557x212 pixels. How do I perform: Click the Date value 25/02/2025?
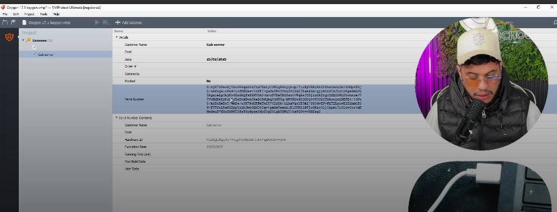(216, 59)
